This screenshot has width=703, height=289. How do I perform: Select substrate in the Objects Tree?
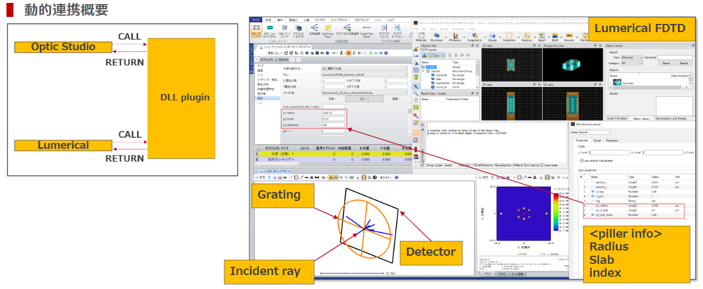coord(441,75)
